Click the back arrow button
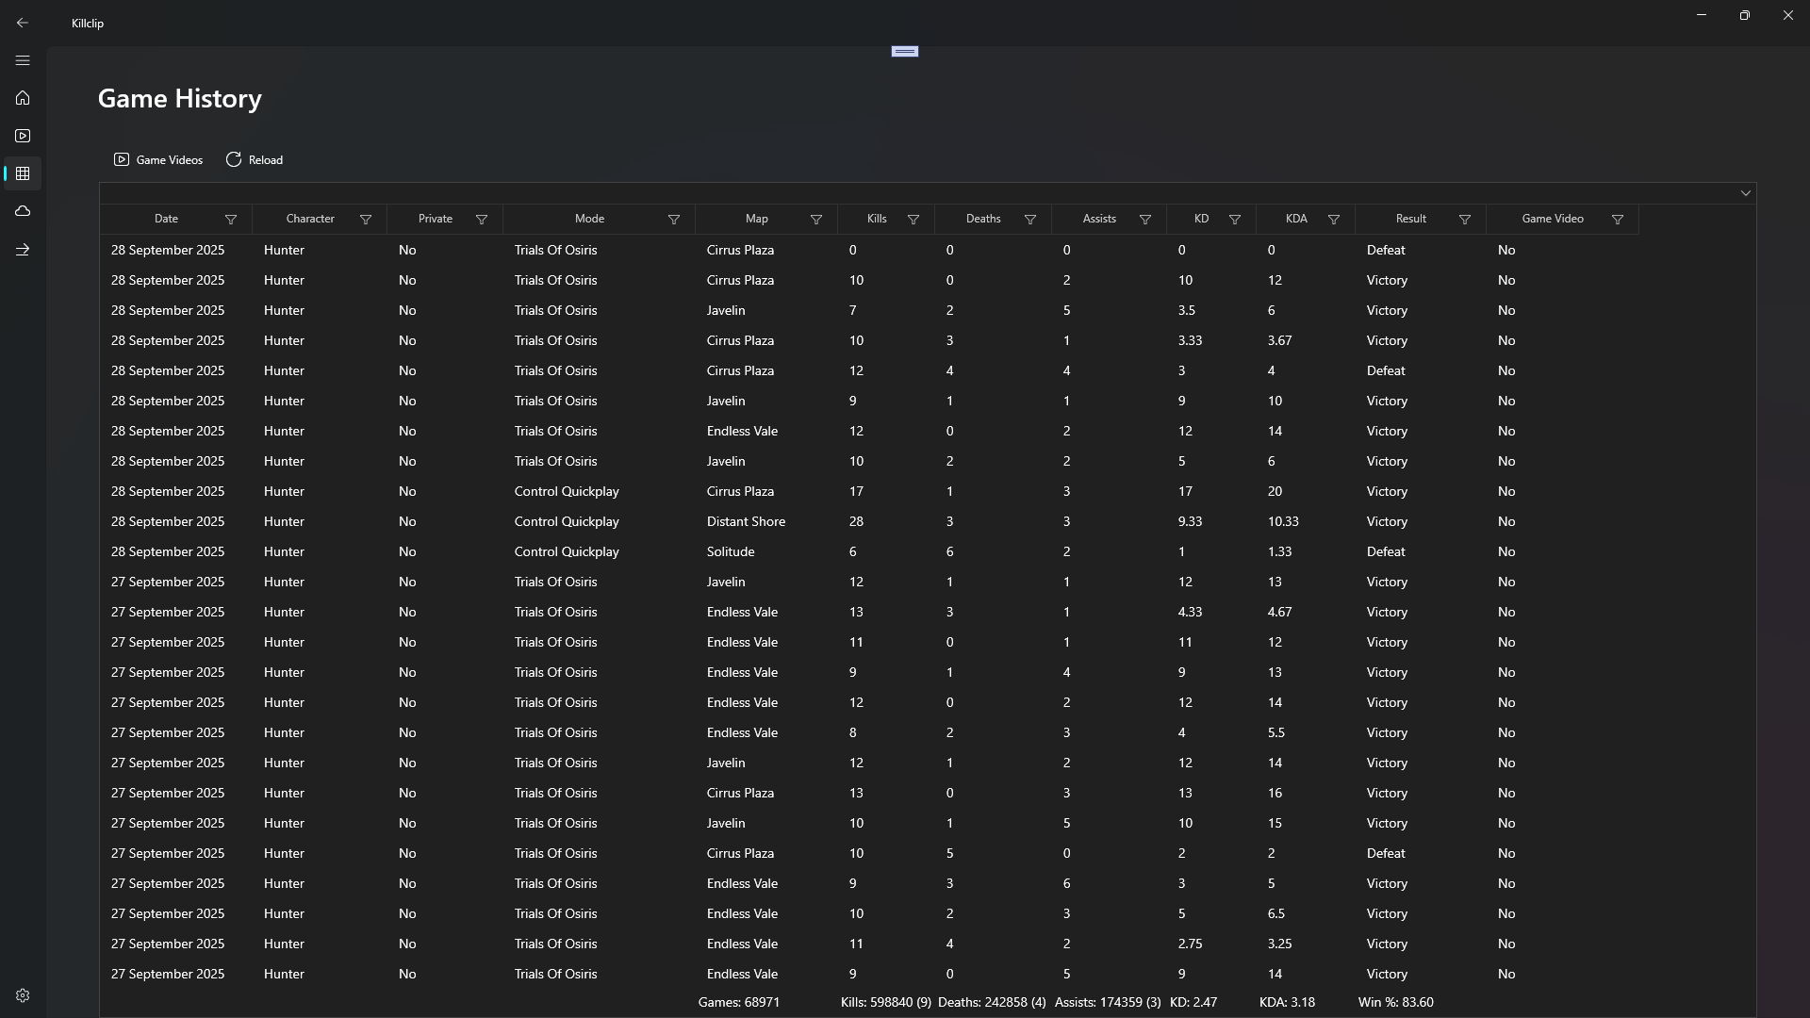The image size is (1810, 1018). [x=23, y=23]
